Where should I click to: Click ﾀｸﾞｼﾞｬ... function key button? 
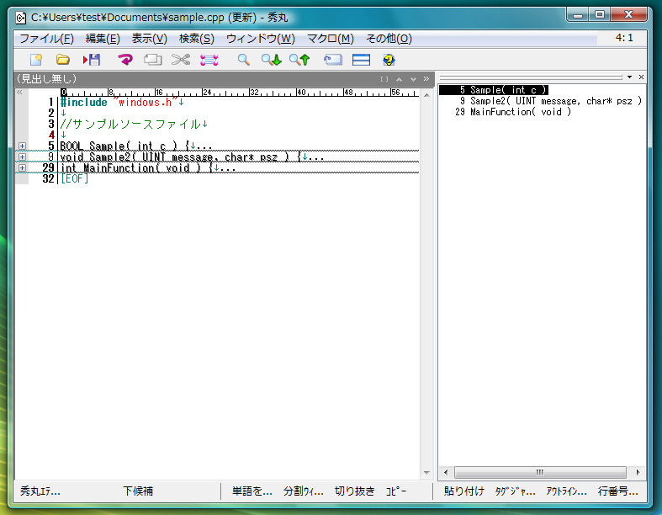(515, 491)
